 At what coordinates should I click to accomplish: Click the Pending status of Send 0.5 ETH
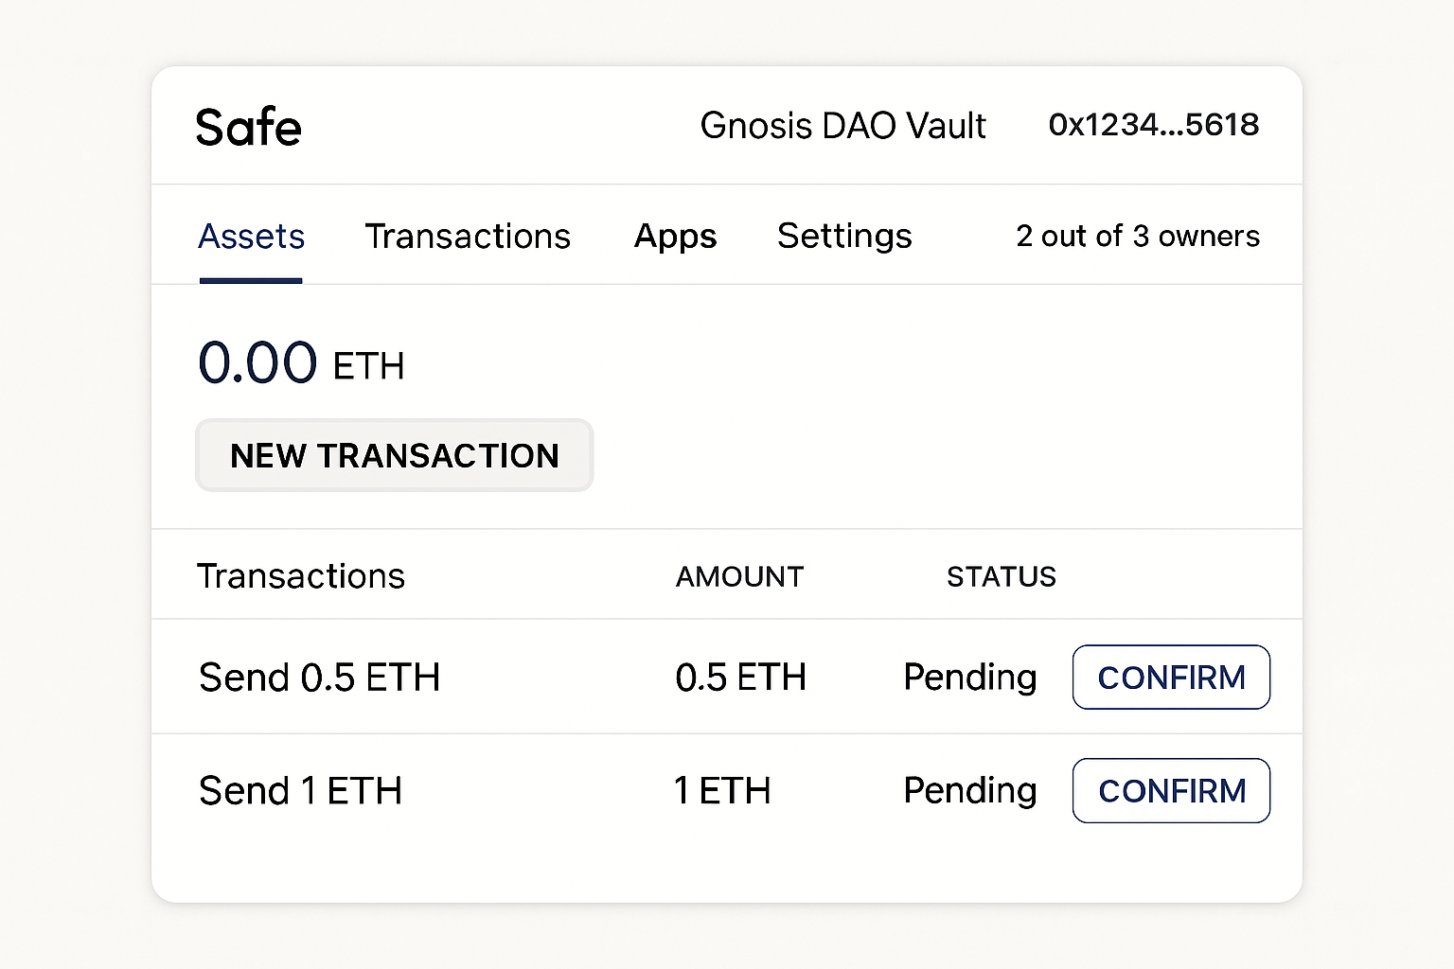pyautogui.click(x=969, y=677)
